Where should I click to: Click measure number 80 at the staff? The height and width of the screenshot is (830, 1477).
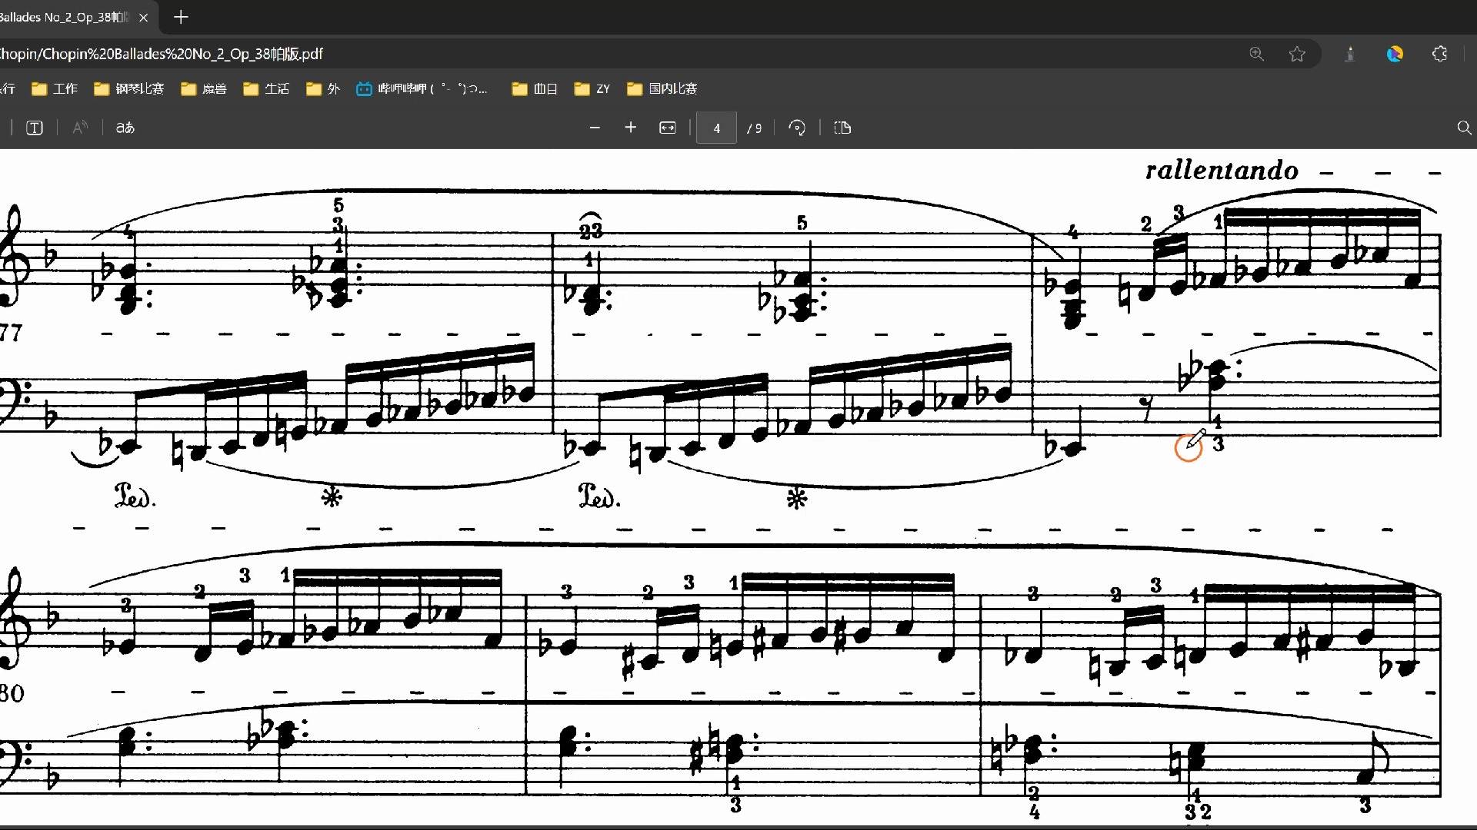12,693
